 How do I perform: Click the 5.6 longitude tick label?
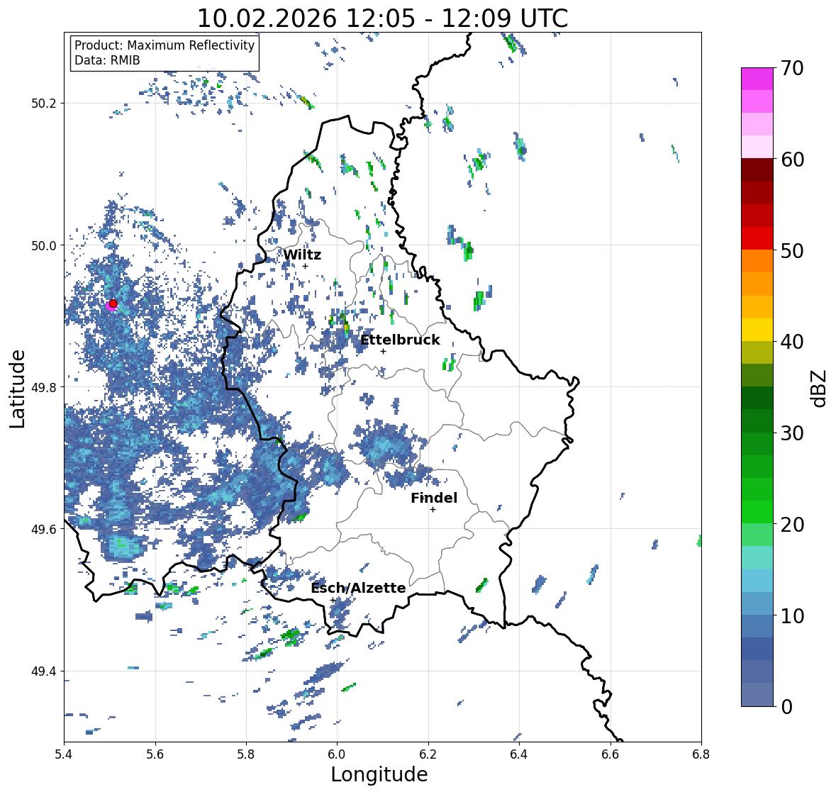(155, 754)
